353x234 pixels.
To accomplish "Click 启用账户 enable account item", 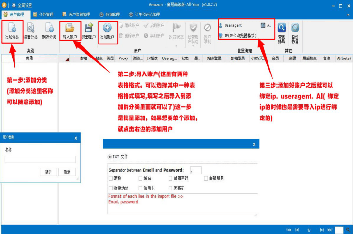I will click(154, 25).
